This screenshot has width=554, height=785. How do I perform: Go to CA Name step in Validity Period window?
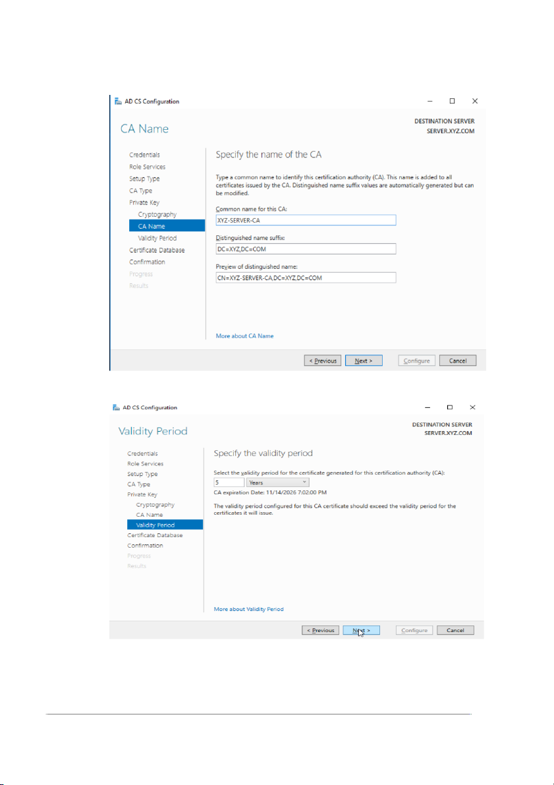[149, 515]
